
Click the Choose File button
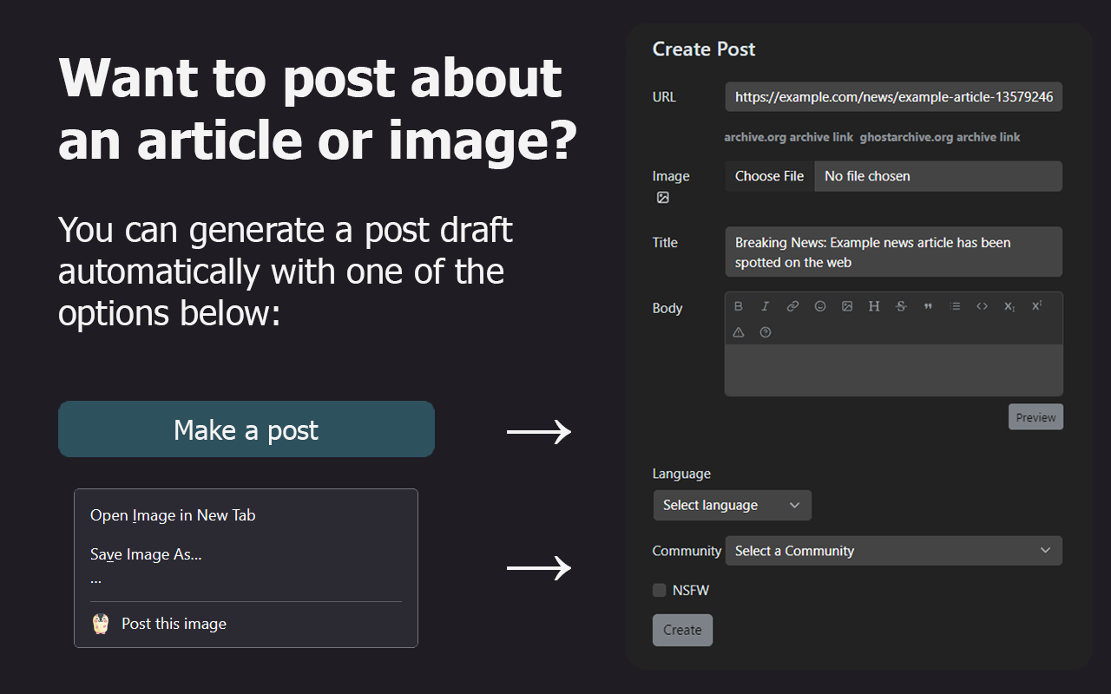(x=770, y=176)
